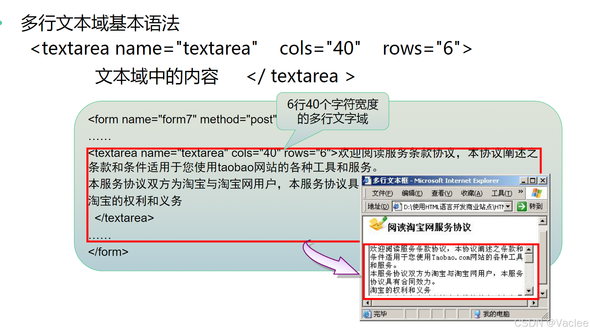Click the page vertical scrollbar thumb
Viewport: 590px width, 333px height.
tap(542, 257)
